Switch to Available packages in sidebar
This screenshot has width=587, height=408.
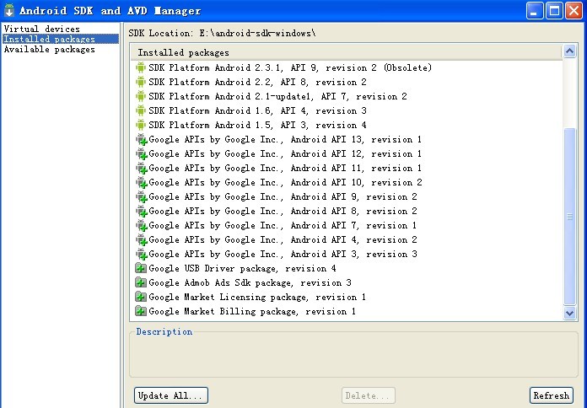49,50
